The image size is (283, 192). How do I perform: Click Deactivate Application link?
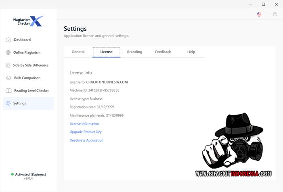pyautogui.click(x=86, y=140)
